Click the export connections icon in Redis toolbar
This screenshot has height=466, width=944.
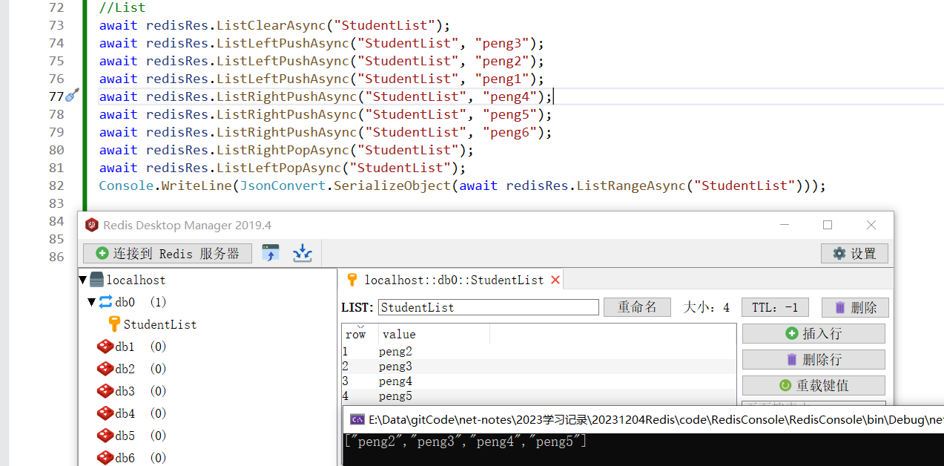click(302, 253)
